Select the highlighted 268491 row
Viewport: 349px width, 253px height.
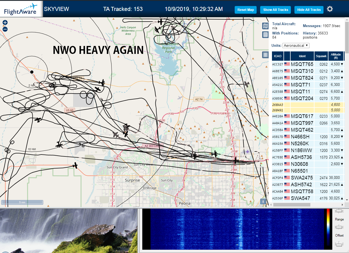click(x=308, y=110)
